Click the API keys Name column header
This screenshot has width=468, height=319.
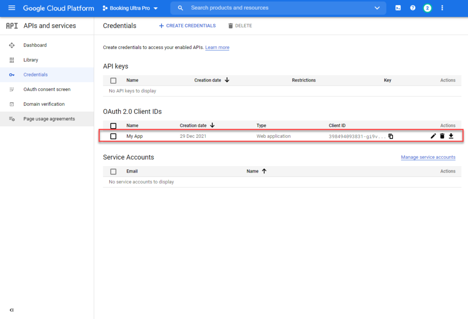[x=132, y=80]
